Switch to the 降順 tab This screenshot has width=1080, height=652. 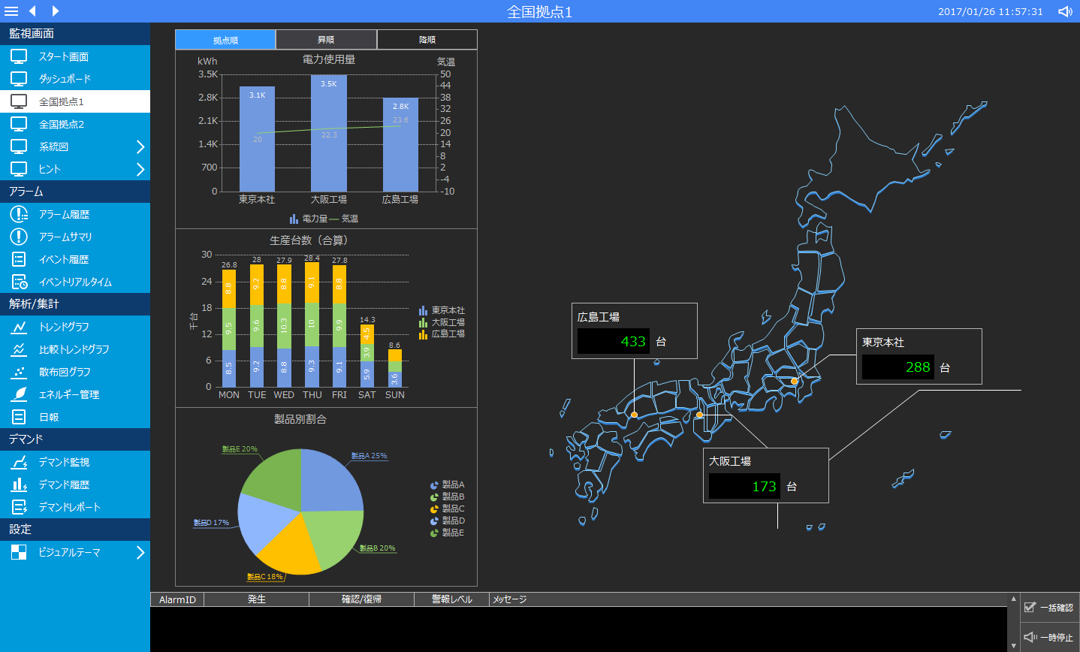click(427, 40)
